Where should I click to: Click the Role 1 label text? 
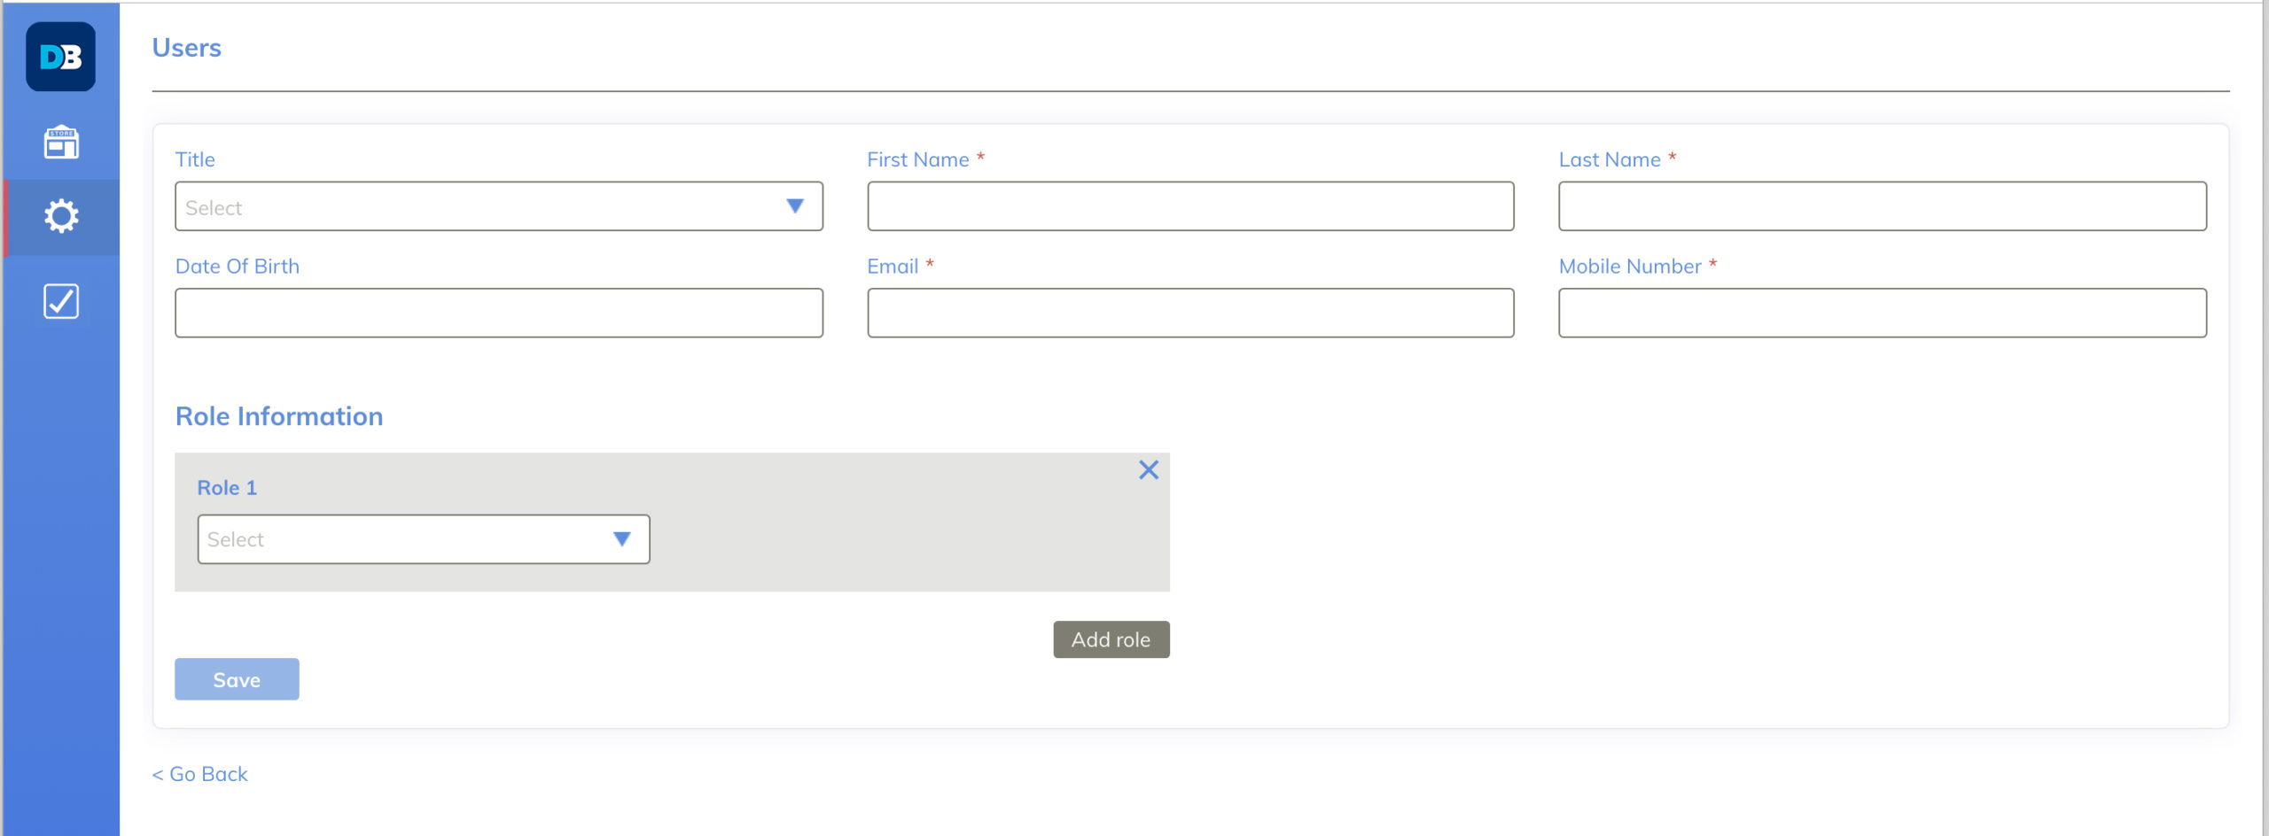pyautogui.click(x=227, y=488)
